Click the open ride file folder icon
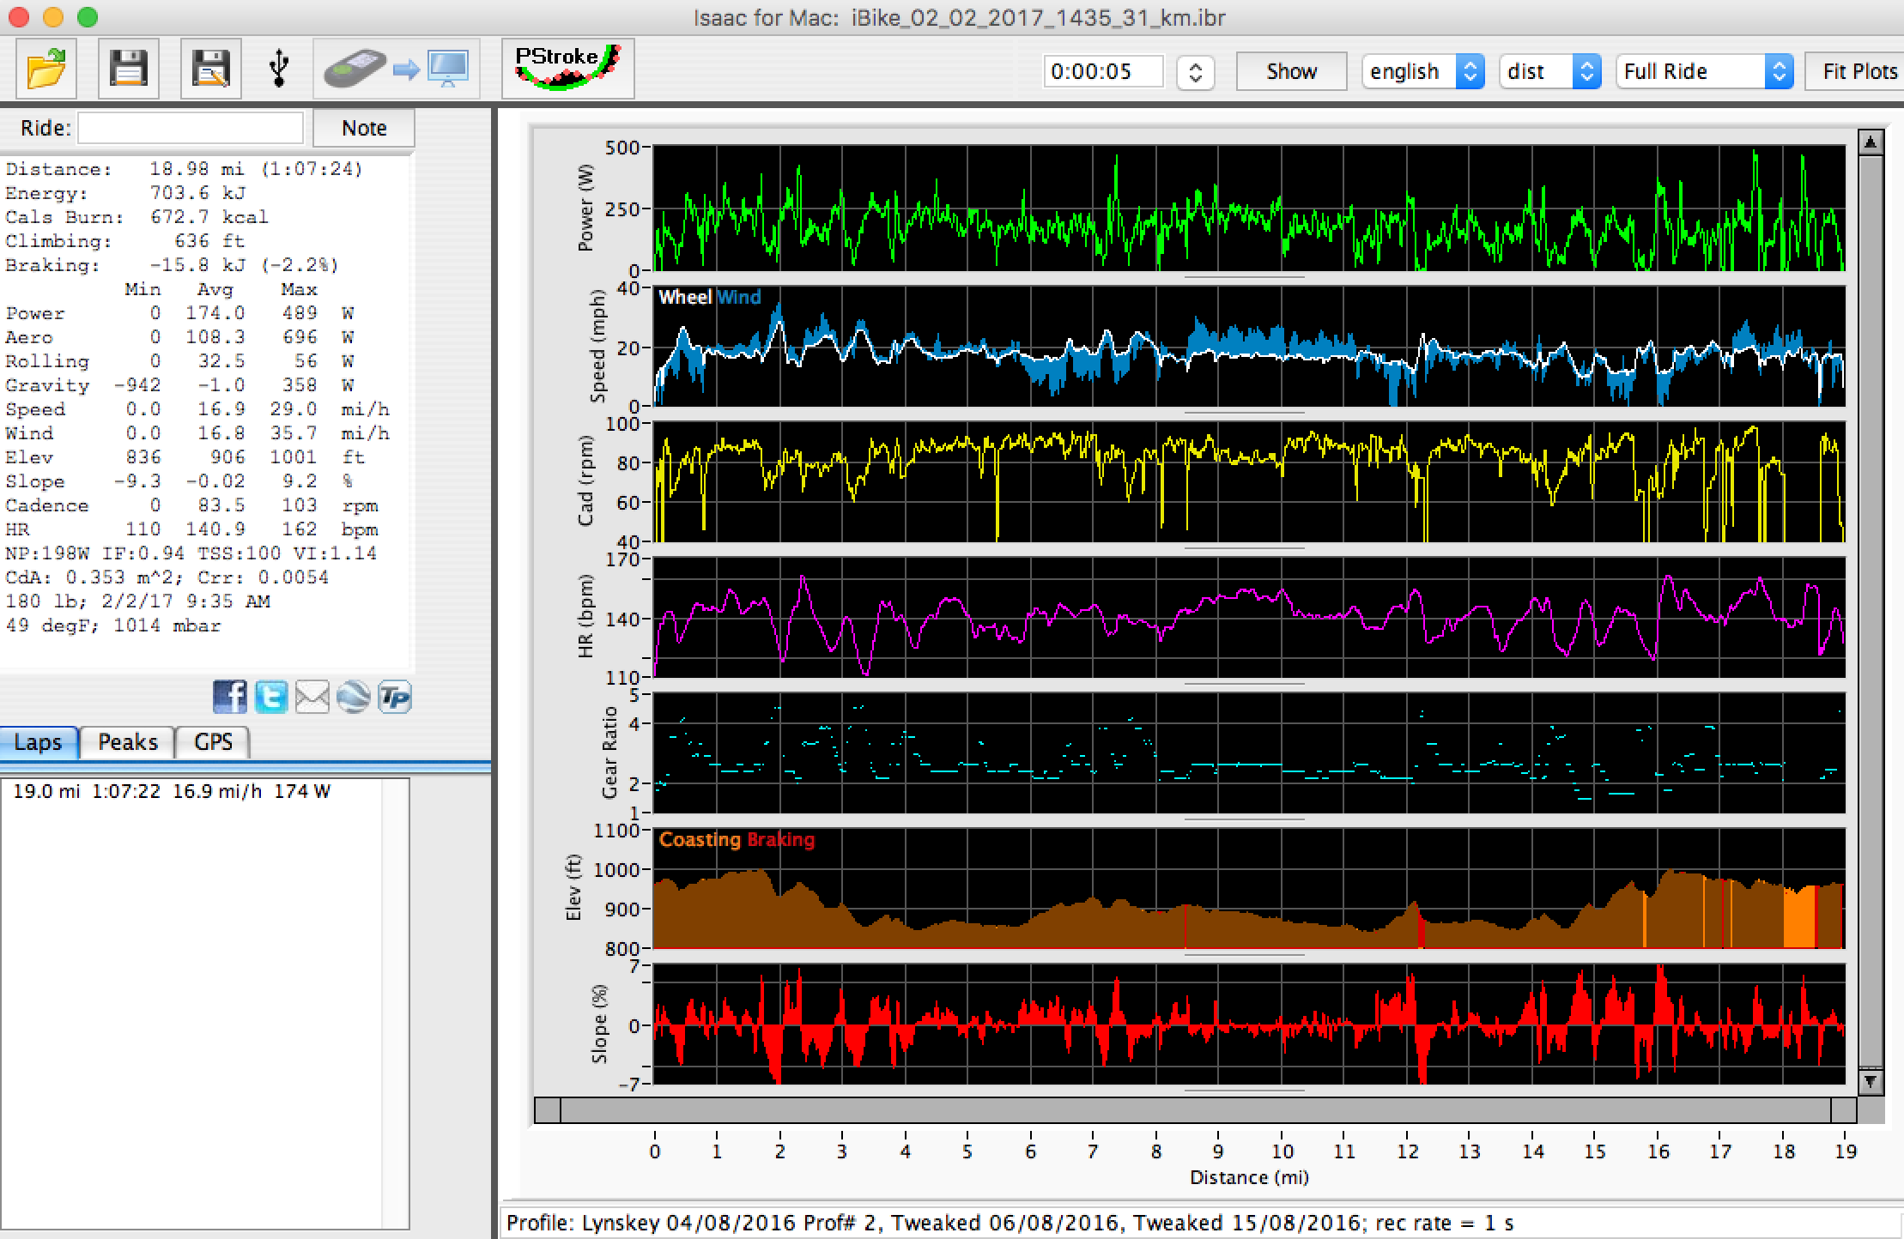The width and height of the screenshot is (1904, 1239). [46, 70]
